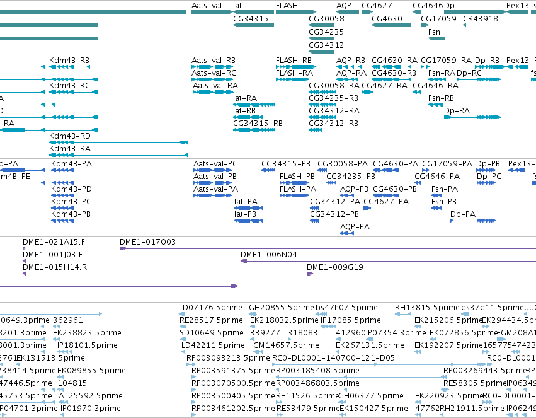The image size is (536, 418).
Task: Click the Kdm4B-PD protein label
Action: 71,189
